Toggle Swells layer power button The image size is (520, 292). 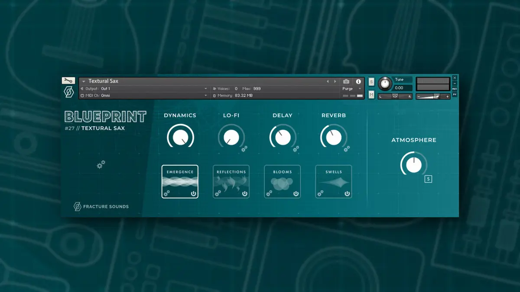point(347,194)
